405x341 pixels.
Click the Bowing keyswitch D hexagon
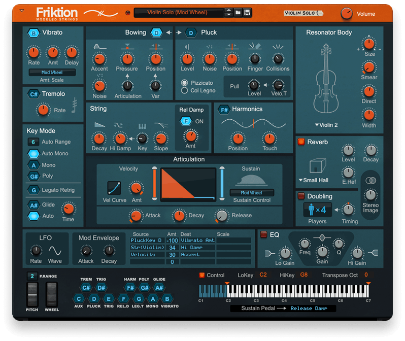(156, 33)
